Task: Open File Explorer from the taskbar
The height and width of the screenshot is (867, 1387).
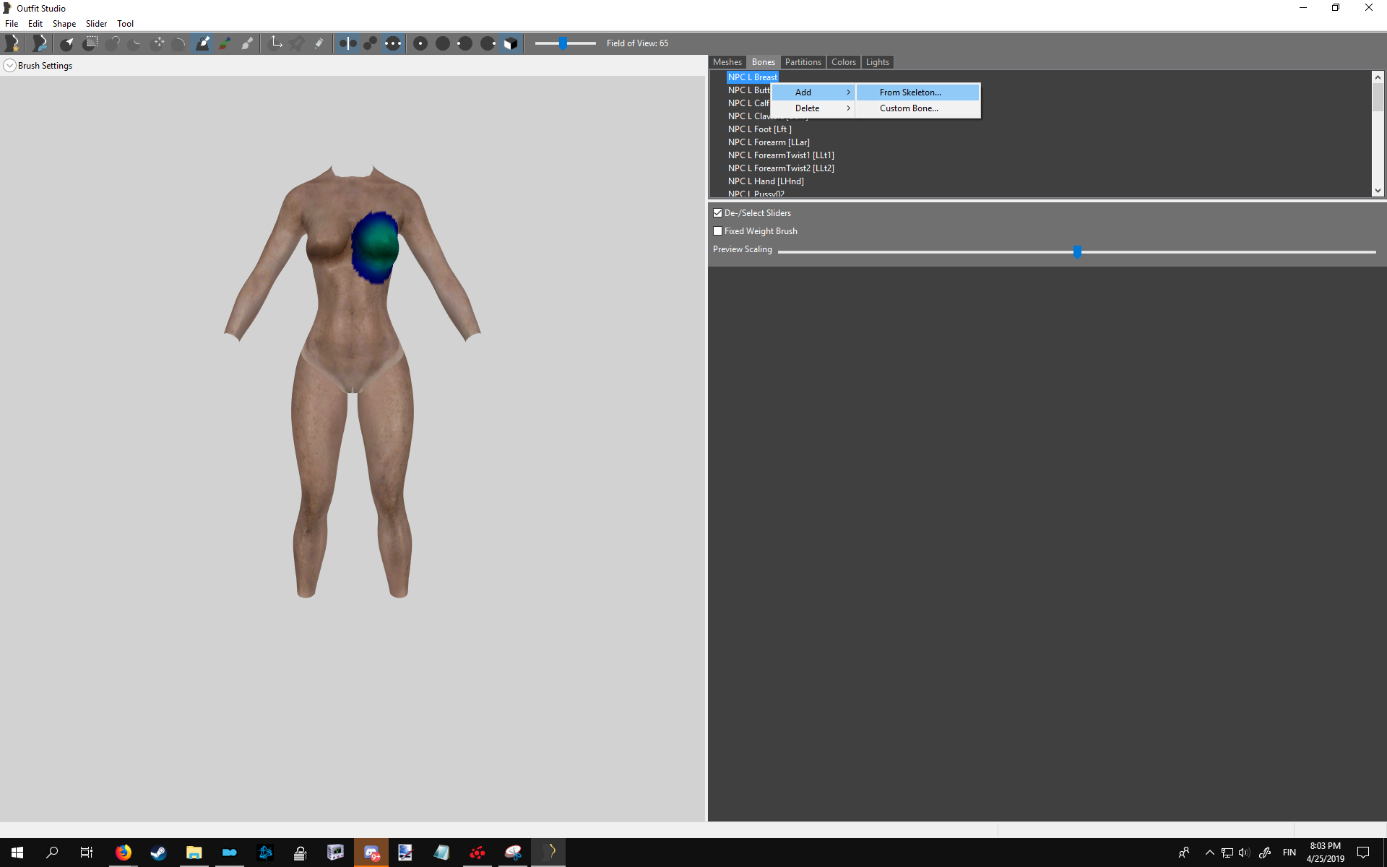Action: (x=194, y=853)
